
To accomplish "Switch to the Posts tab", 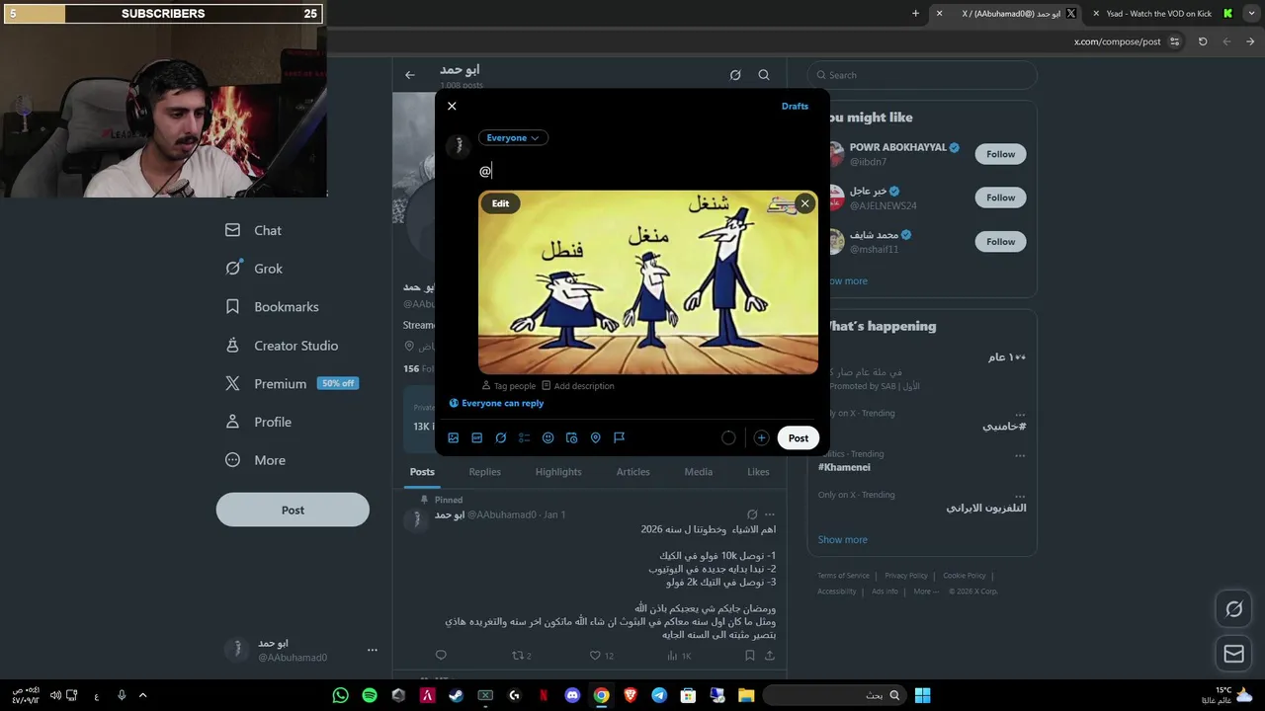I will 422,472.
